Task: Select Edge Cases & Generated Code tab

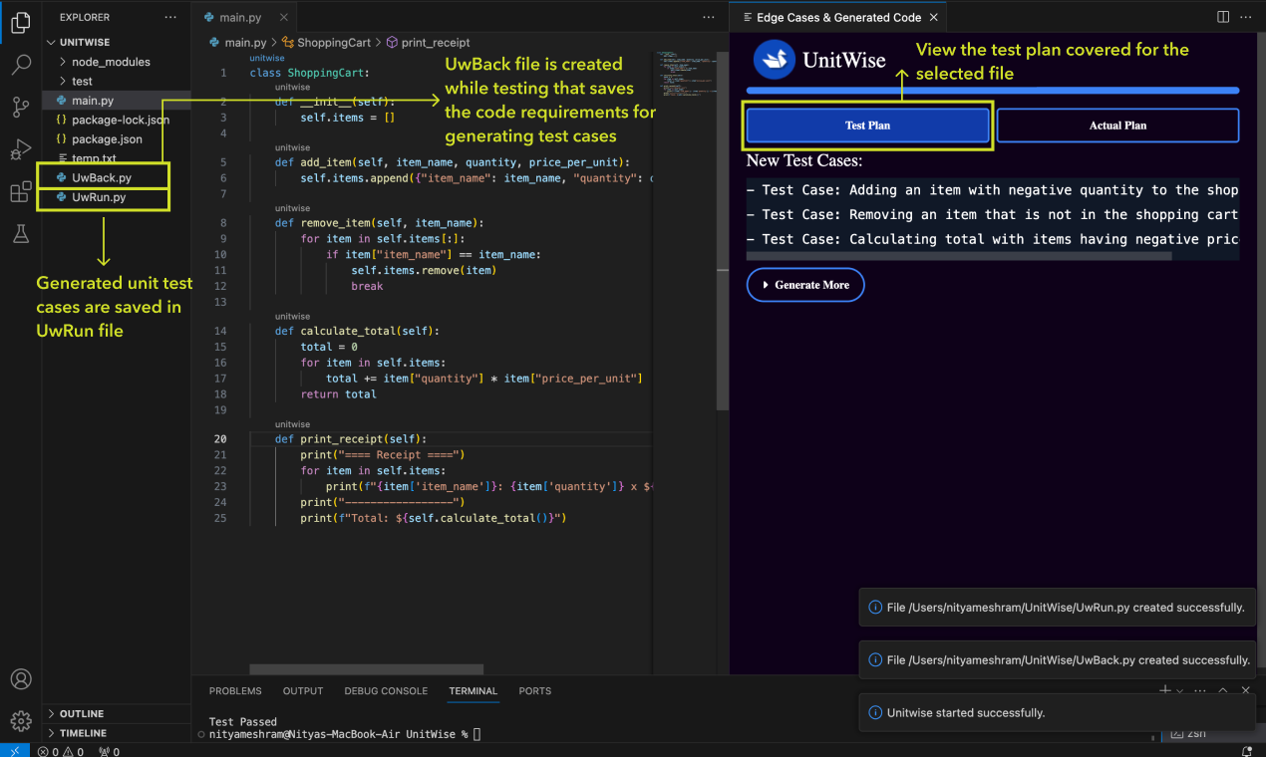Action: click(839, 17)
